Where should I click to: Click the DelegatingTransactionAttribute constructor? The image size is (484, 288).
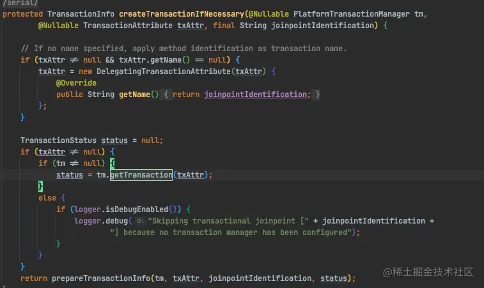click(x=164, y=72)
